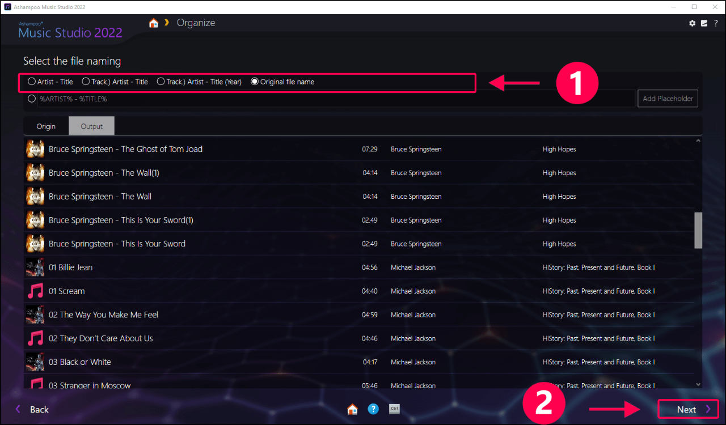Select 'Bruce Springsteen - The Wall' row
Image resolution: width=726 pixels, height=425 pixels.
click(358, 197)
